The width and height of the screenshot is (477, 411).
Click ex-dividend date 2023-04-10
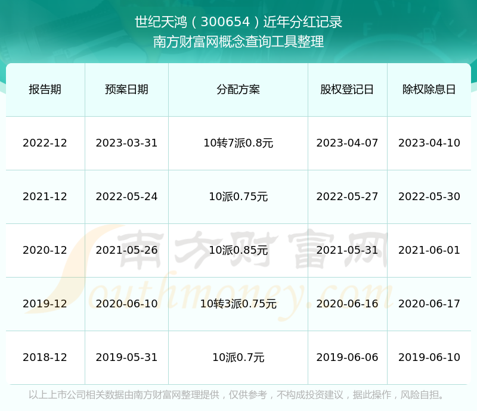pos(429,143)
